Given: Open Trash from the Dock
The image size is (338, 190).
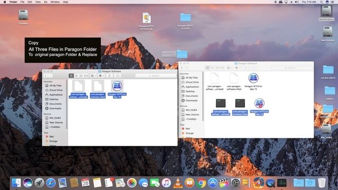Looking at the screenshot, I should pyautogui.click(x=322, y=183).
